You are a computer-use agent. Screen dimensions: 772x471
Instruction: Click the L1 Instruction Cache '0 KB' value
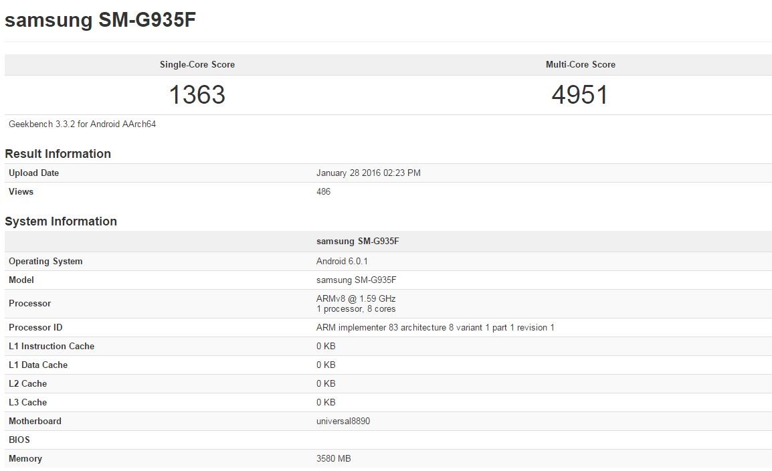[x=325, y=347]
